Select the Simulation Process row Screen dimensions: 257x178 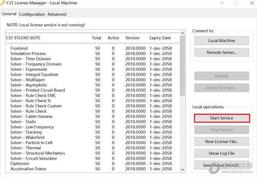point(91,54)
